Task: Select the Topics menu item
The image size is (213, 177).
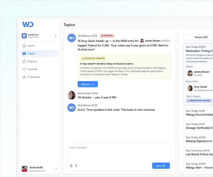Action: point(39,54)
